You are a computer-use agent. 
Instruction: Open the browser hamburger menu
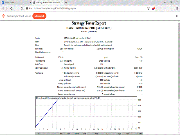[177, 8]
